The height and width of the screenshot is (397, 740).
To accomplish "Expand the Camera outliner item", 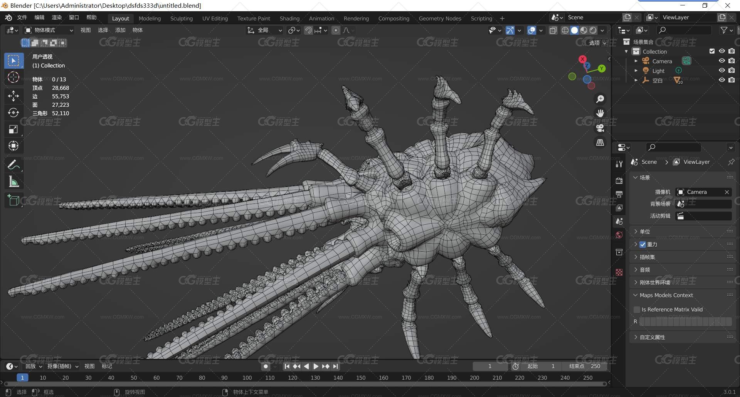I will 636,61.
